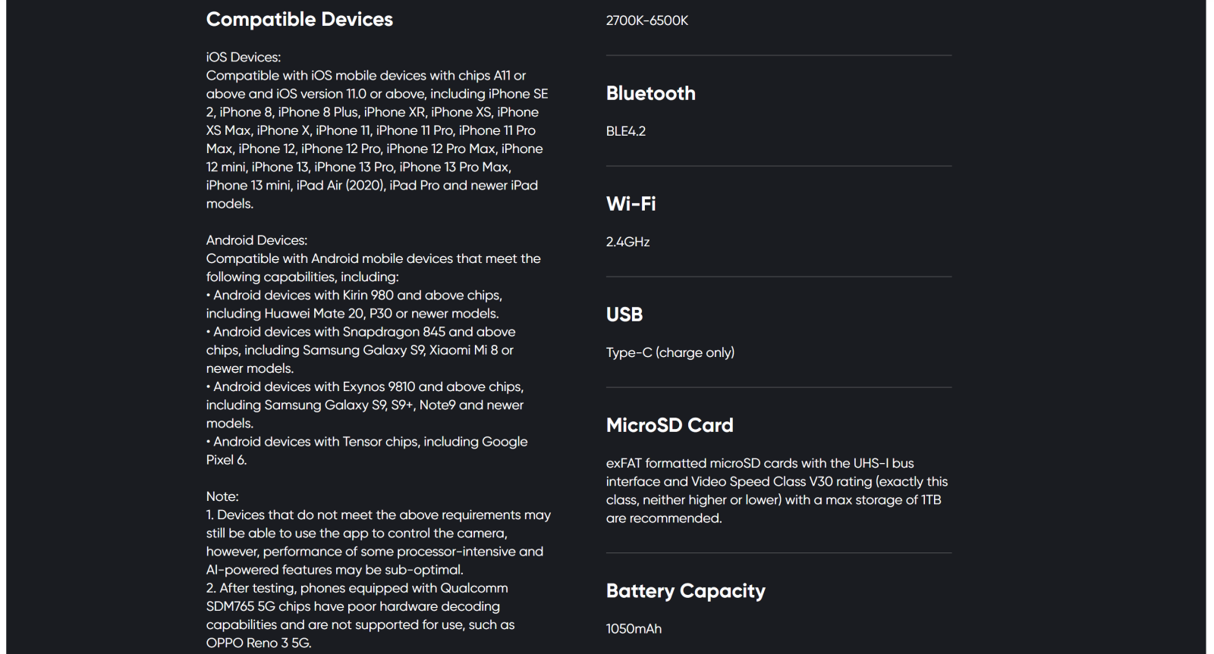
Task: Click the OPPO Reno 3 5G text
Action: 259,643
